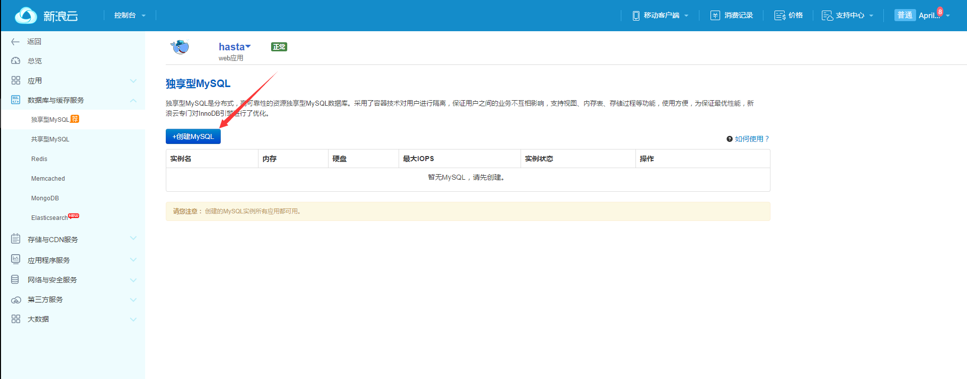Select 独享型MySQL in the sidebar
Screen dimensions: 967x379
[73, 120]
